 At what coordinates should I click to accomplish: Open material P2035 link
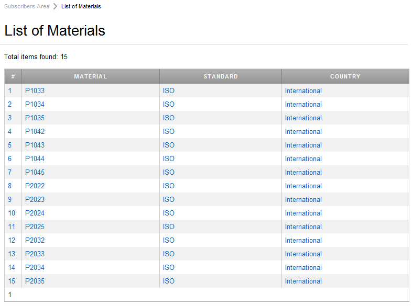tap(35, 281)
